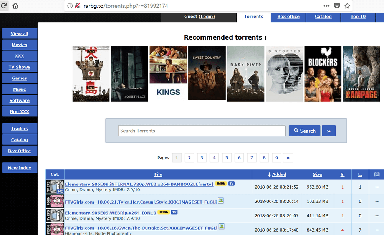Open the Music category in the sidebar
The height and width of the screenshot is (235, 384).
click(x=20, y=89)
